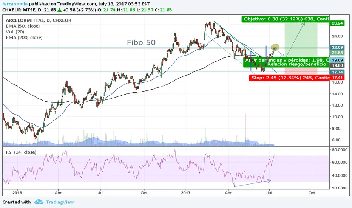
Task: Click the 2016 label on time axis
Action: point(17,193)
